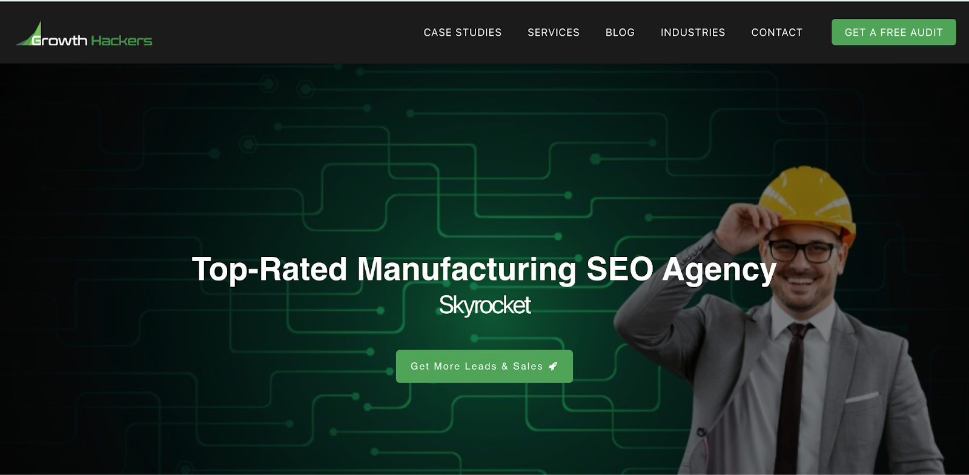The height and width of the screenshot is (475, 969).
Task: Click the Get More Leads & Sales button
Action: coord(484,366)
